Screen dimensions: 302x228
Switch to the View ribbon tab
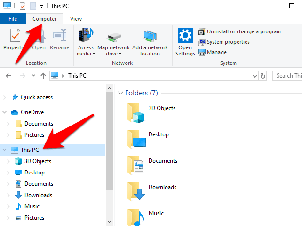[x=76, y=19]
